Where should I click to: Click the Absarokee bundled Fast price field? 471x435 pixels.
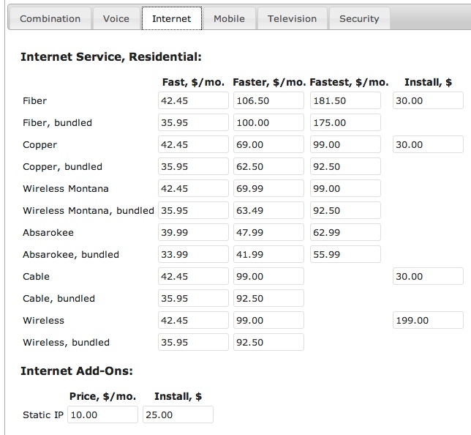193,255
